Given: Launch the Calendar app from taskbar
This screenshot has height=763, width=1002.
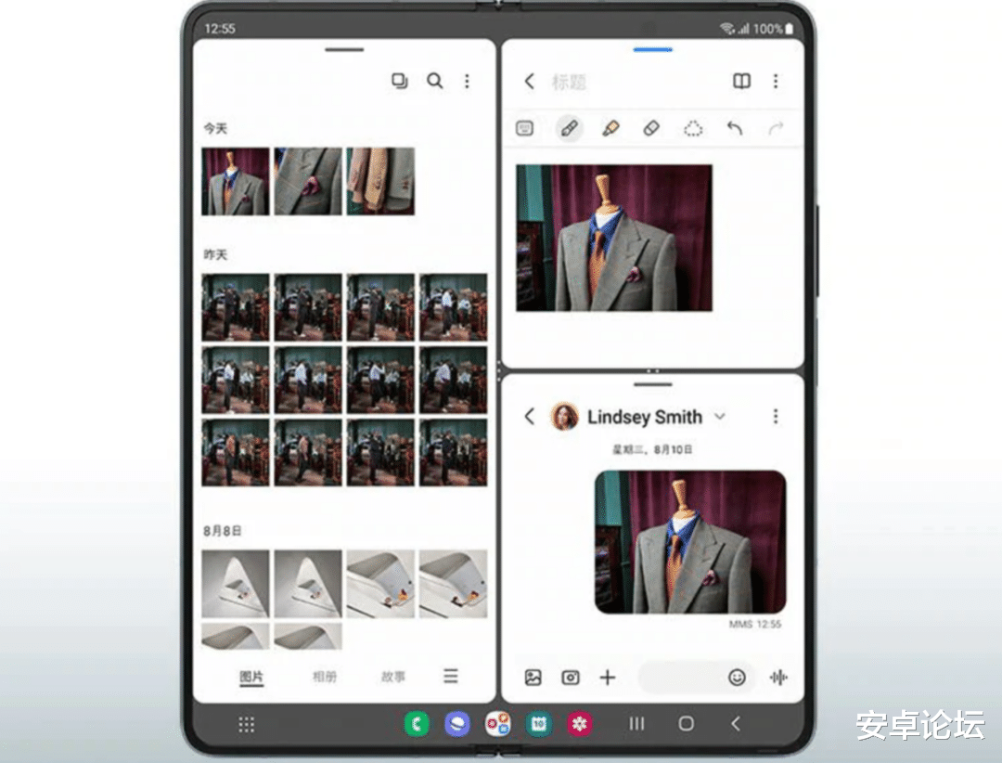Looking at the screenshot, I should click(x=539, y=724).
